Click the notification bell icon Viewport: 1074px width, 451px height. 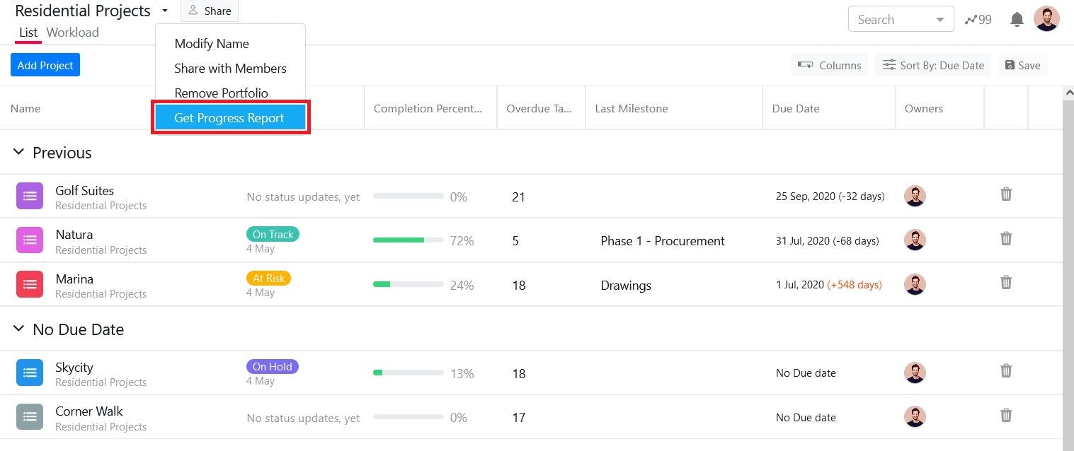point(1017,19)
